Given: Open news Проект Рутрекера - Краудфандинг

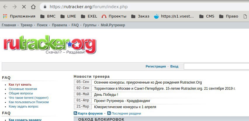Looking at the screenshot, I should [x=122, y=101].
